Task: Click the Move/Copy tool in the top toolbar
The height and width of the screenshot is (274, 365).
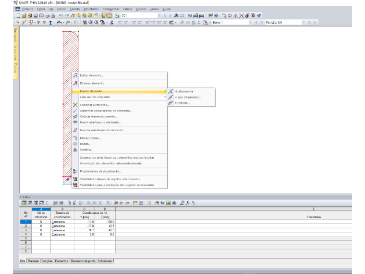Action: coord(224,15)
